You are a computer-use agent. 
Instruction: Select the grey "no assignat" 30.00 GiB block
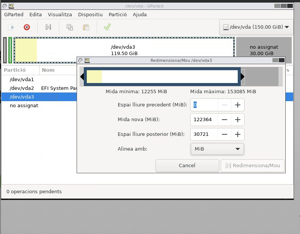click(x=264, y=50)
